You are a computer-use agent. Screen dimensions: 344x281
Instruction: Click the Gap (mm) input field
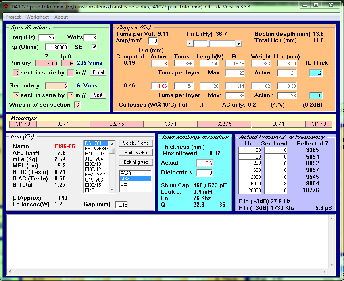121,205
